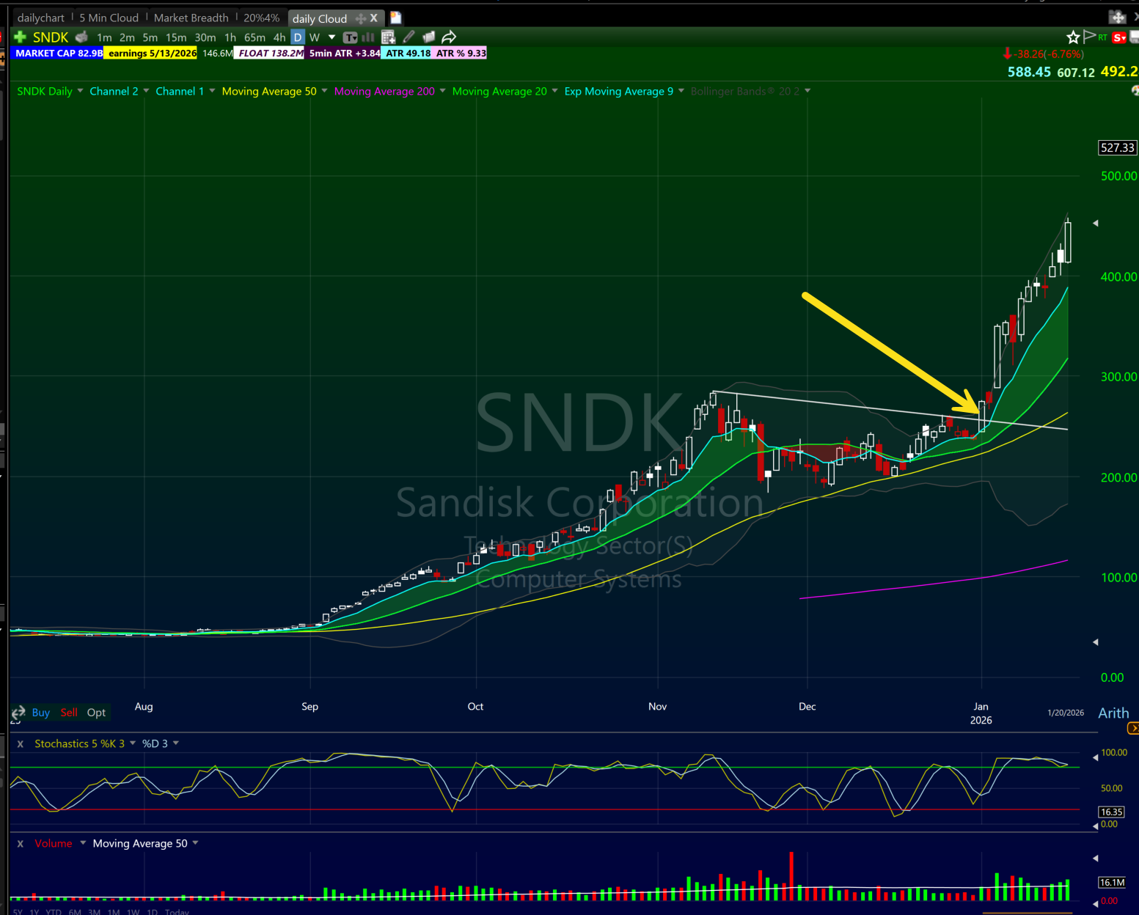This screenshot has height=915, width=1139.
Task: Expand the Moving Average 50 dropdown on price chart
Action: (x=324, y=91)
